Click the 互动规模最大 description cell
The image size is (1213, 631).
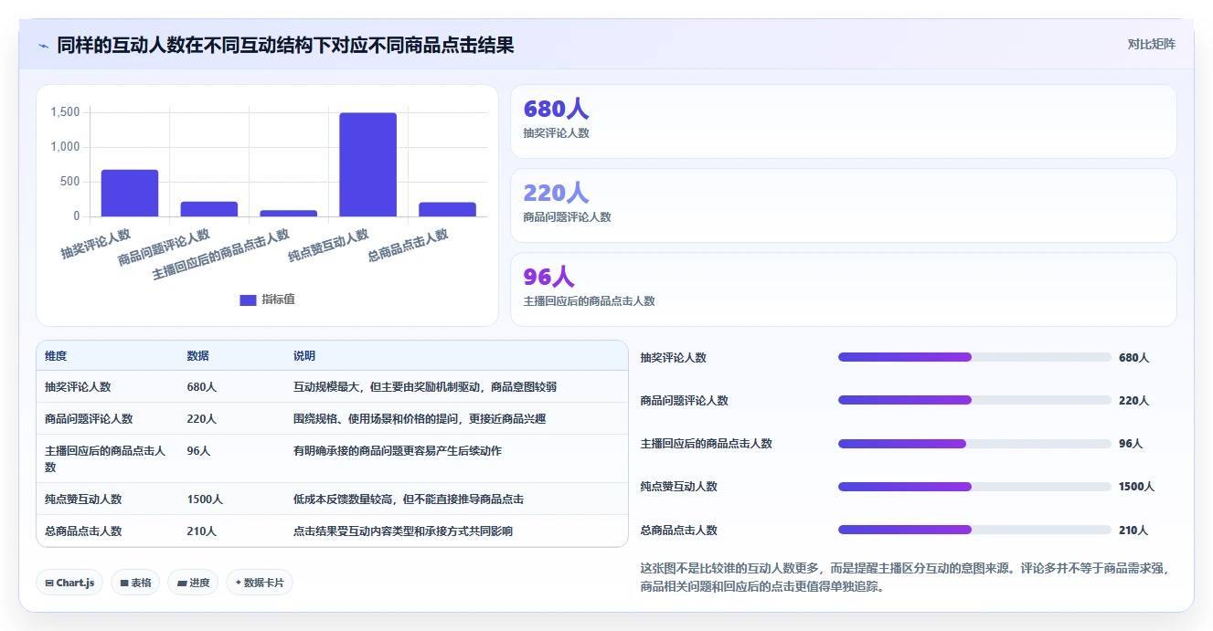click(425, 387)
